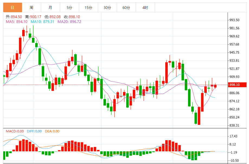The image size is (249, 164).
Task: Click the 993.50 price axis label
Action: tap(234, 20)
